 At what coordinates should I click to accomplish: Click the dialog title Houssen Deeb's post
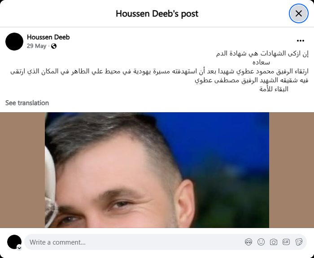click(157, 13)
